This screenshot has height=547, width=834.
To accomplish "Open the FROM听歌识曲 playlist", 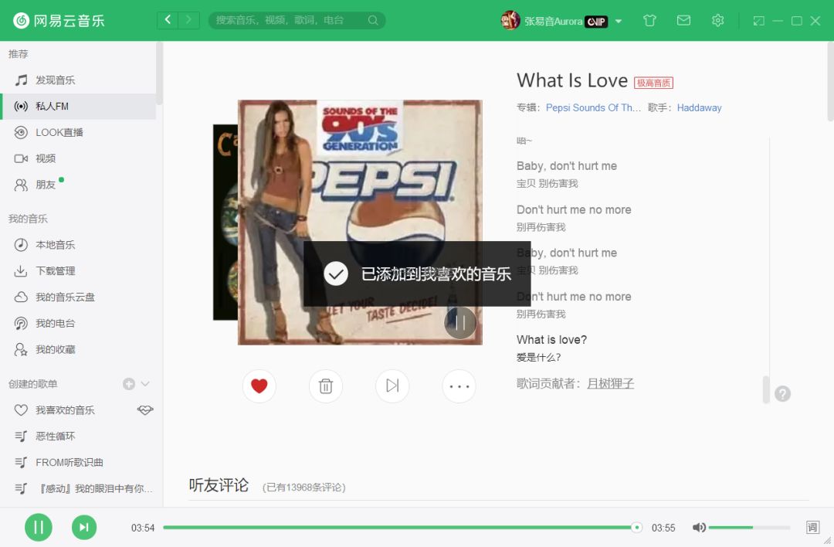I will [x=78, y=462].
